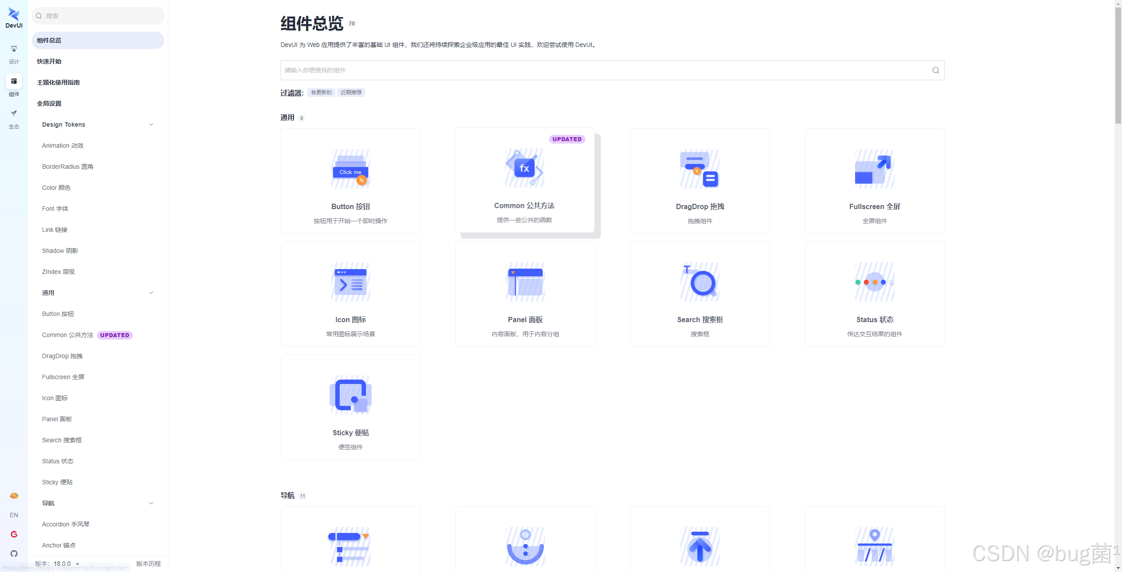The width and height of the screenshot is (1122, 572).
Task: Switch language with the EN toggle
Action: (14, 515)
